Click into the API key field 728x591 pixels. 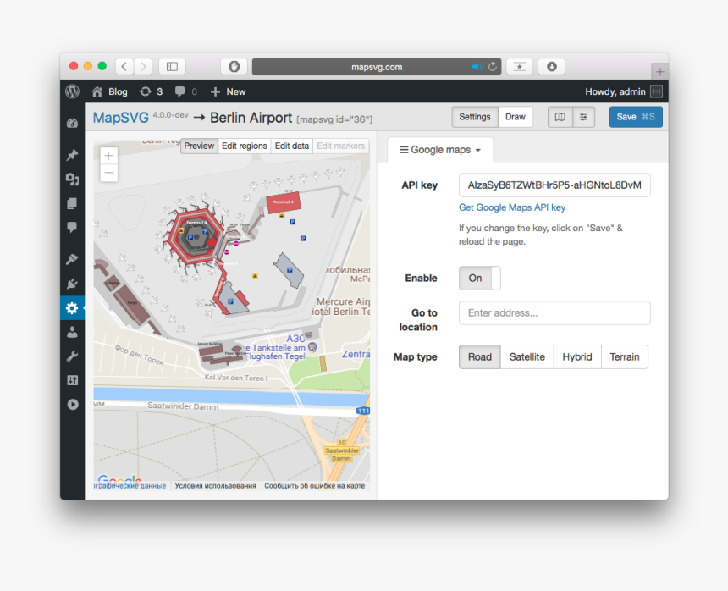point(554,185)
